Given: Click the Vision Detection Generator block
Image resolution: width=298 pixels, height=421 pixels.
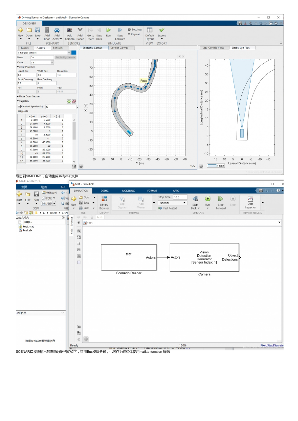Looking at the screenshot, I should 204,257.
